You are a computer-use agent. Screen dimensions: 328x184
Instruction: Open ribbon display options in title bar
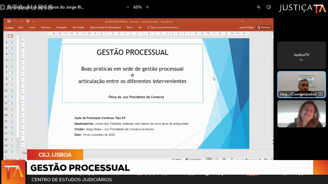pyautogui.click(x=243, y=21)
